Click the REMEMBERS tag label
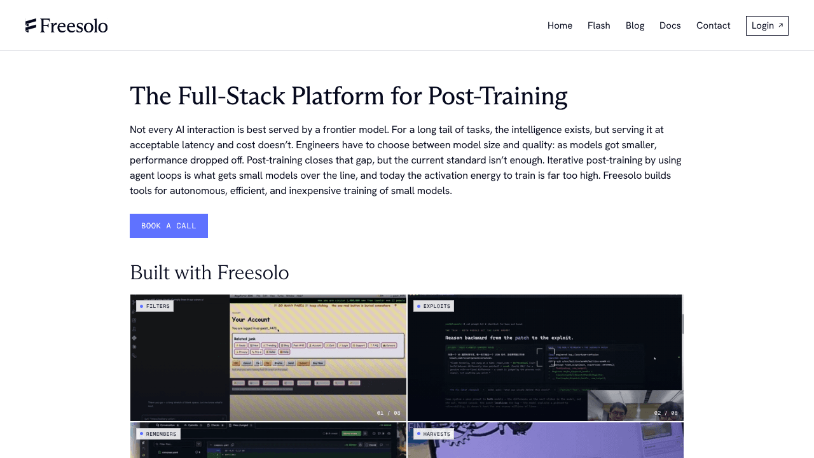This screenshot has width=814, height=458. pyautogui.click(x=158, y=434)
